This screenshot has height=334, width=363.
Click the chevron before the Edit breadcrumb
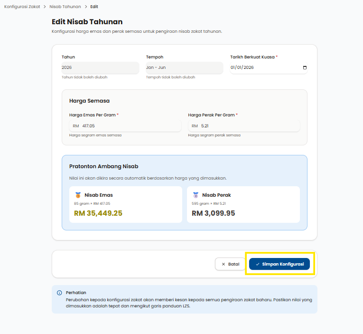(86, 7)
